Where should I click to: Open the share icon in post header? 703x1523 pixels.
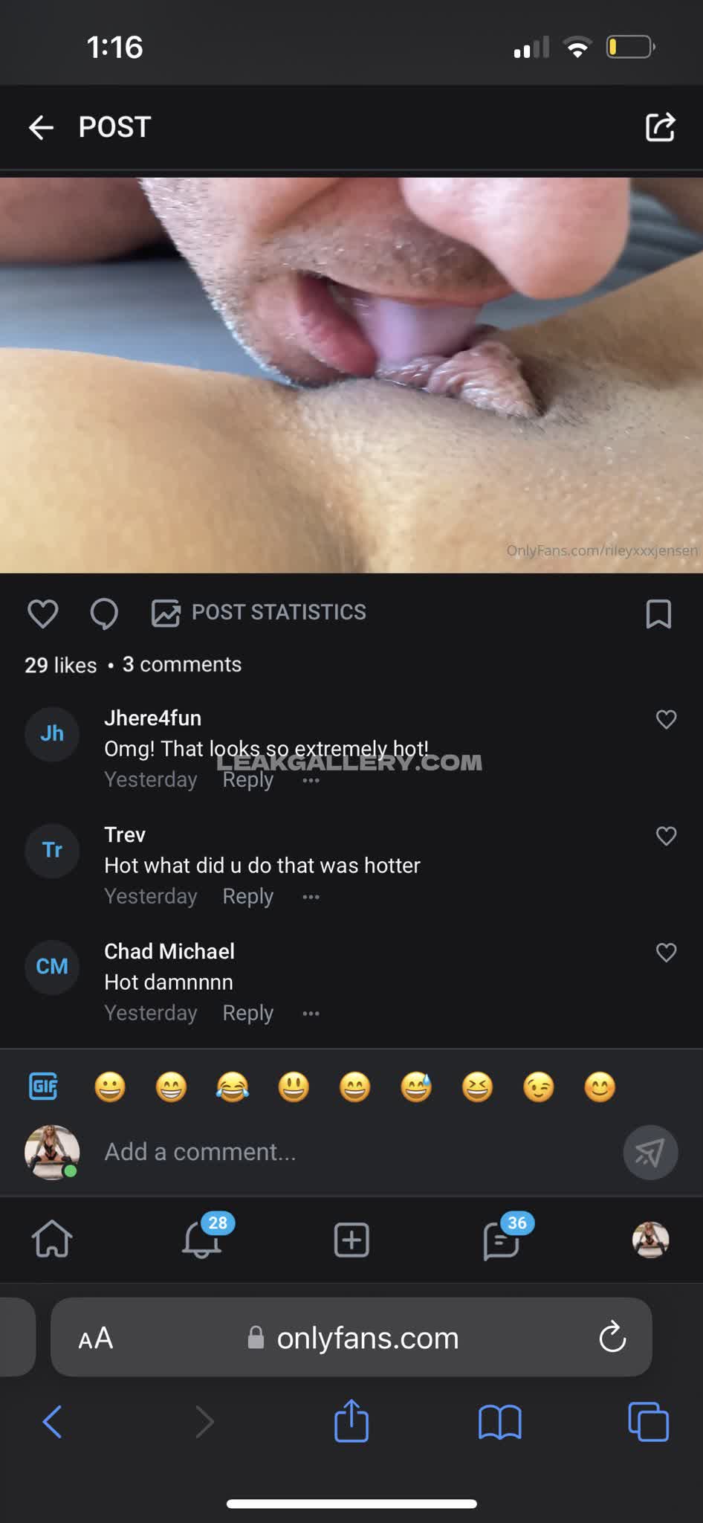[660, 127]
